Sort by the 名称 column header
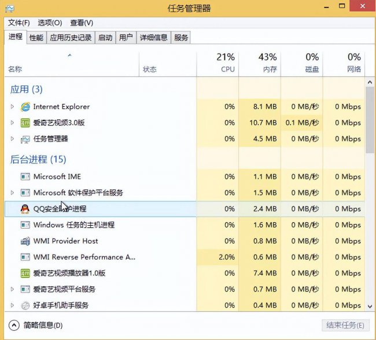The image size is (376, 340). (x=72, y=64)
